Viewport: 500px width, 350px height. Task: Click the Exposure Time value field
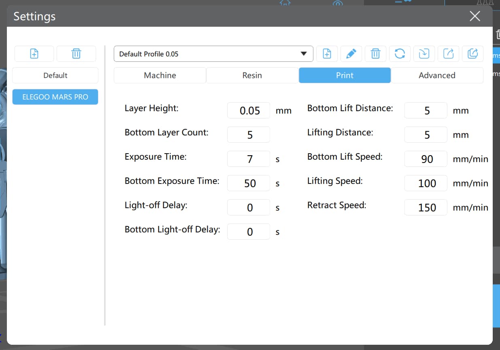tap(249, 159)
